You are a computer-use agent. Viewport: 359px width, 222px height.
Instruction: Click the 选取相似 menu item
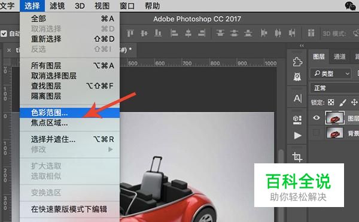point(69,176)
